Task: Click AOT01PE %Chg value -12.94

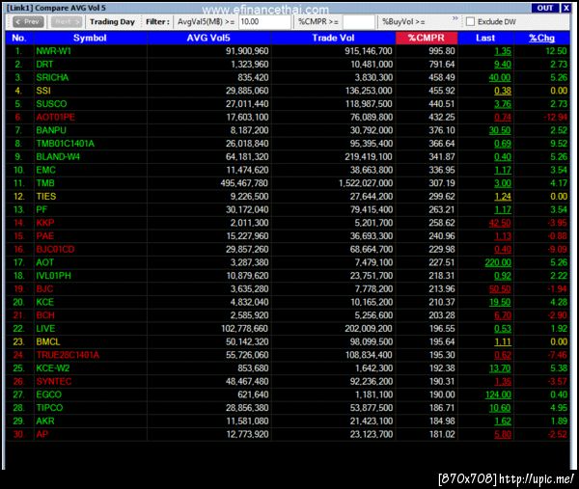Action: point(555,118)
